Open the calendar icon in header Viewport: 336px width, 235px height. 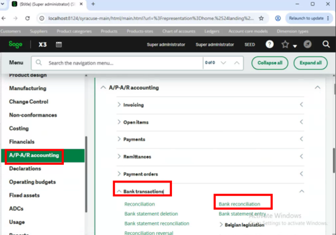(59, 44)
